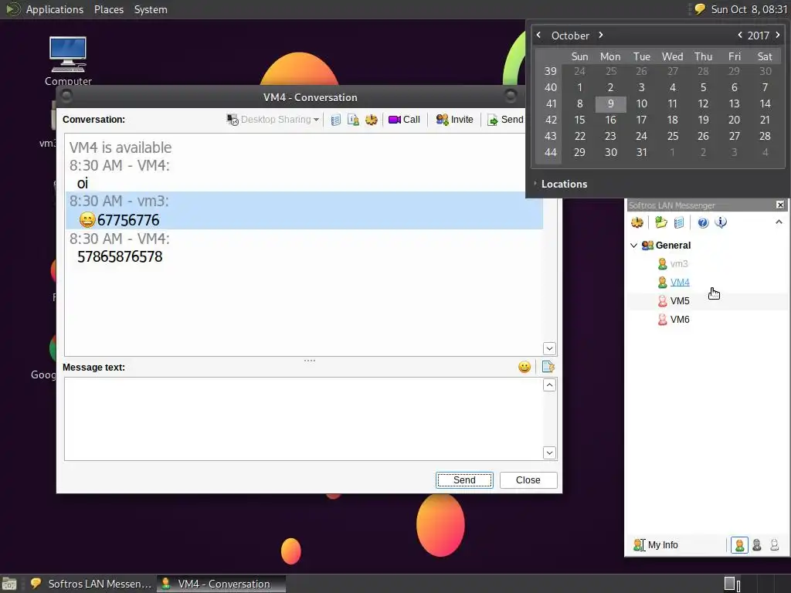
Task: Select October 18 in the calendar
Action: pos(673,120)
